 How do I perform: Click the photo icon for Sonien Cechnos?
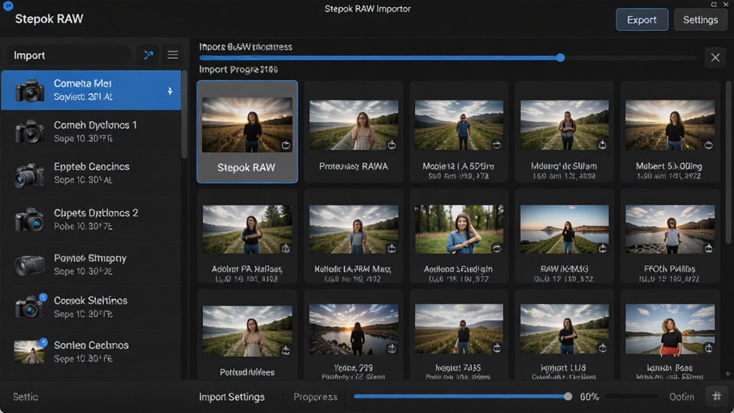pos(29,351)
